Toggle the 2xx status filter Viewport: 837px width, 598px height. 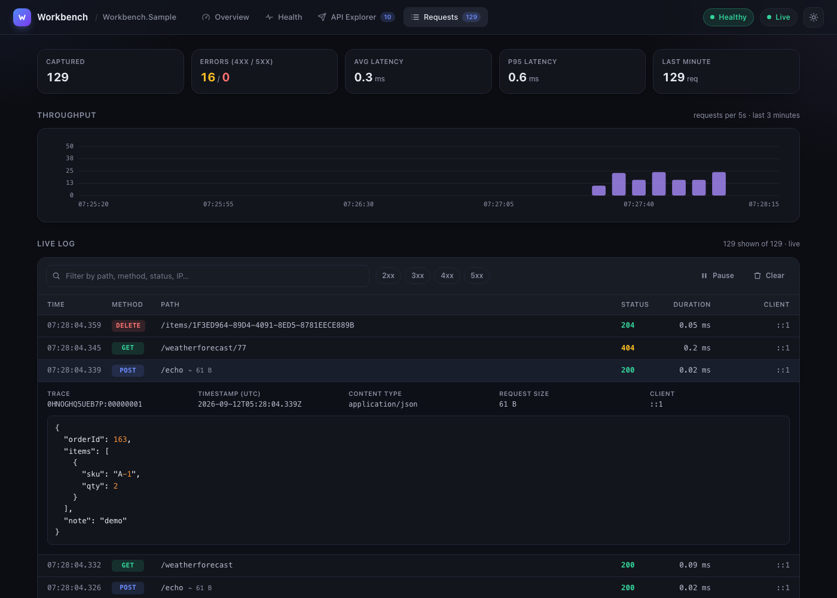(x=389, y=276)
